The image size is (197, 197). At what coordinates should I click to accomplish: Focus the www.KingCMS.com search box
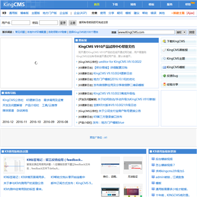point(146,32)
